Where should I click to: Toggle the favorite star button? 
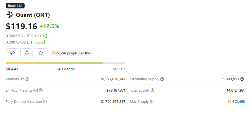[41, 53]
